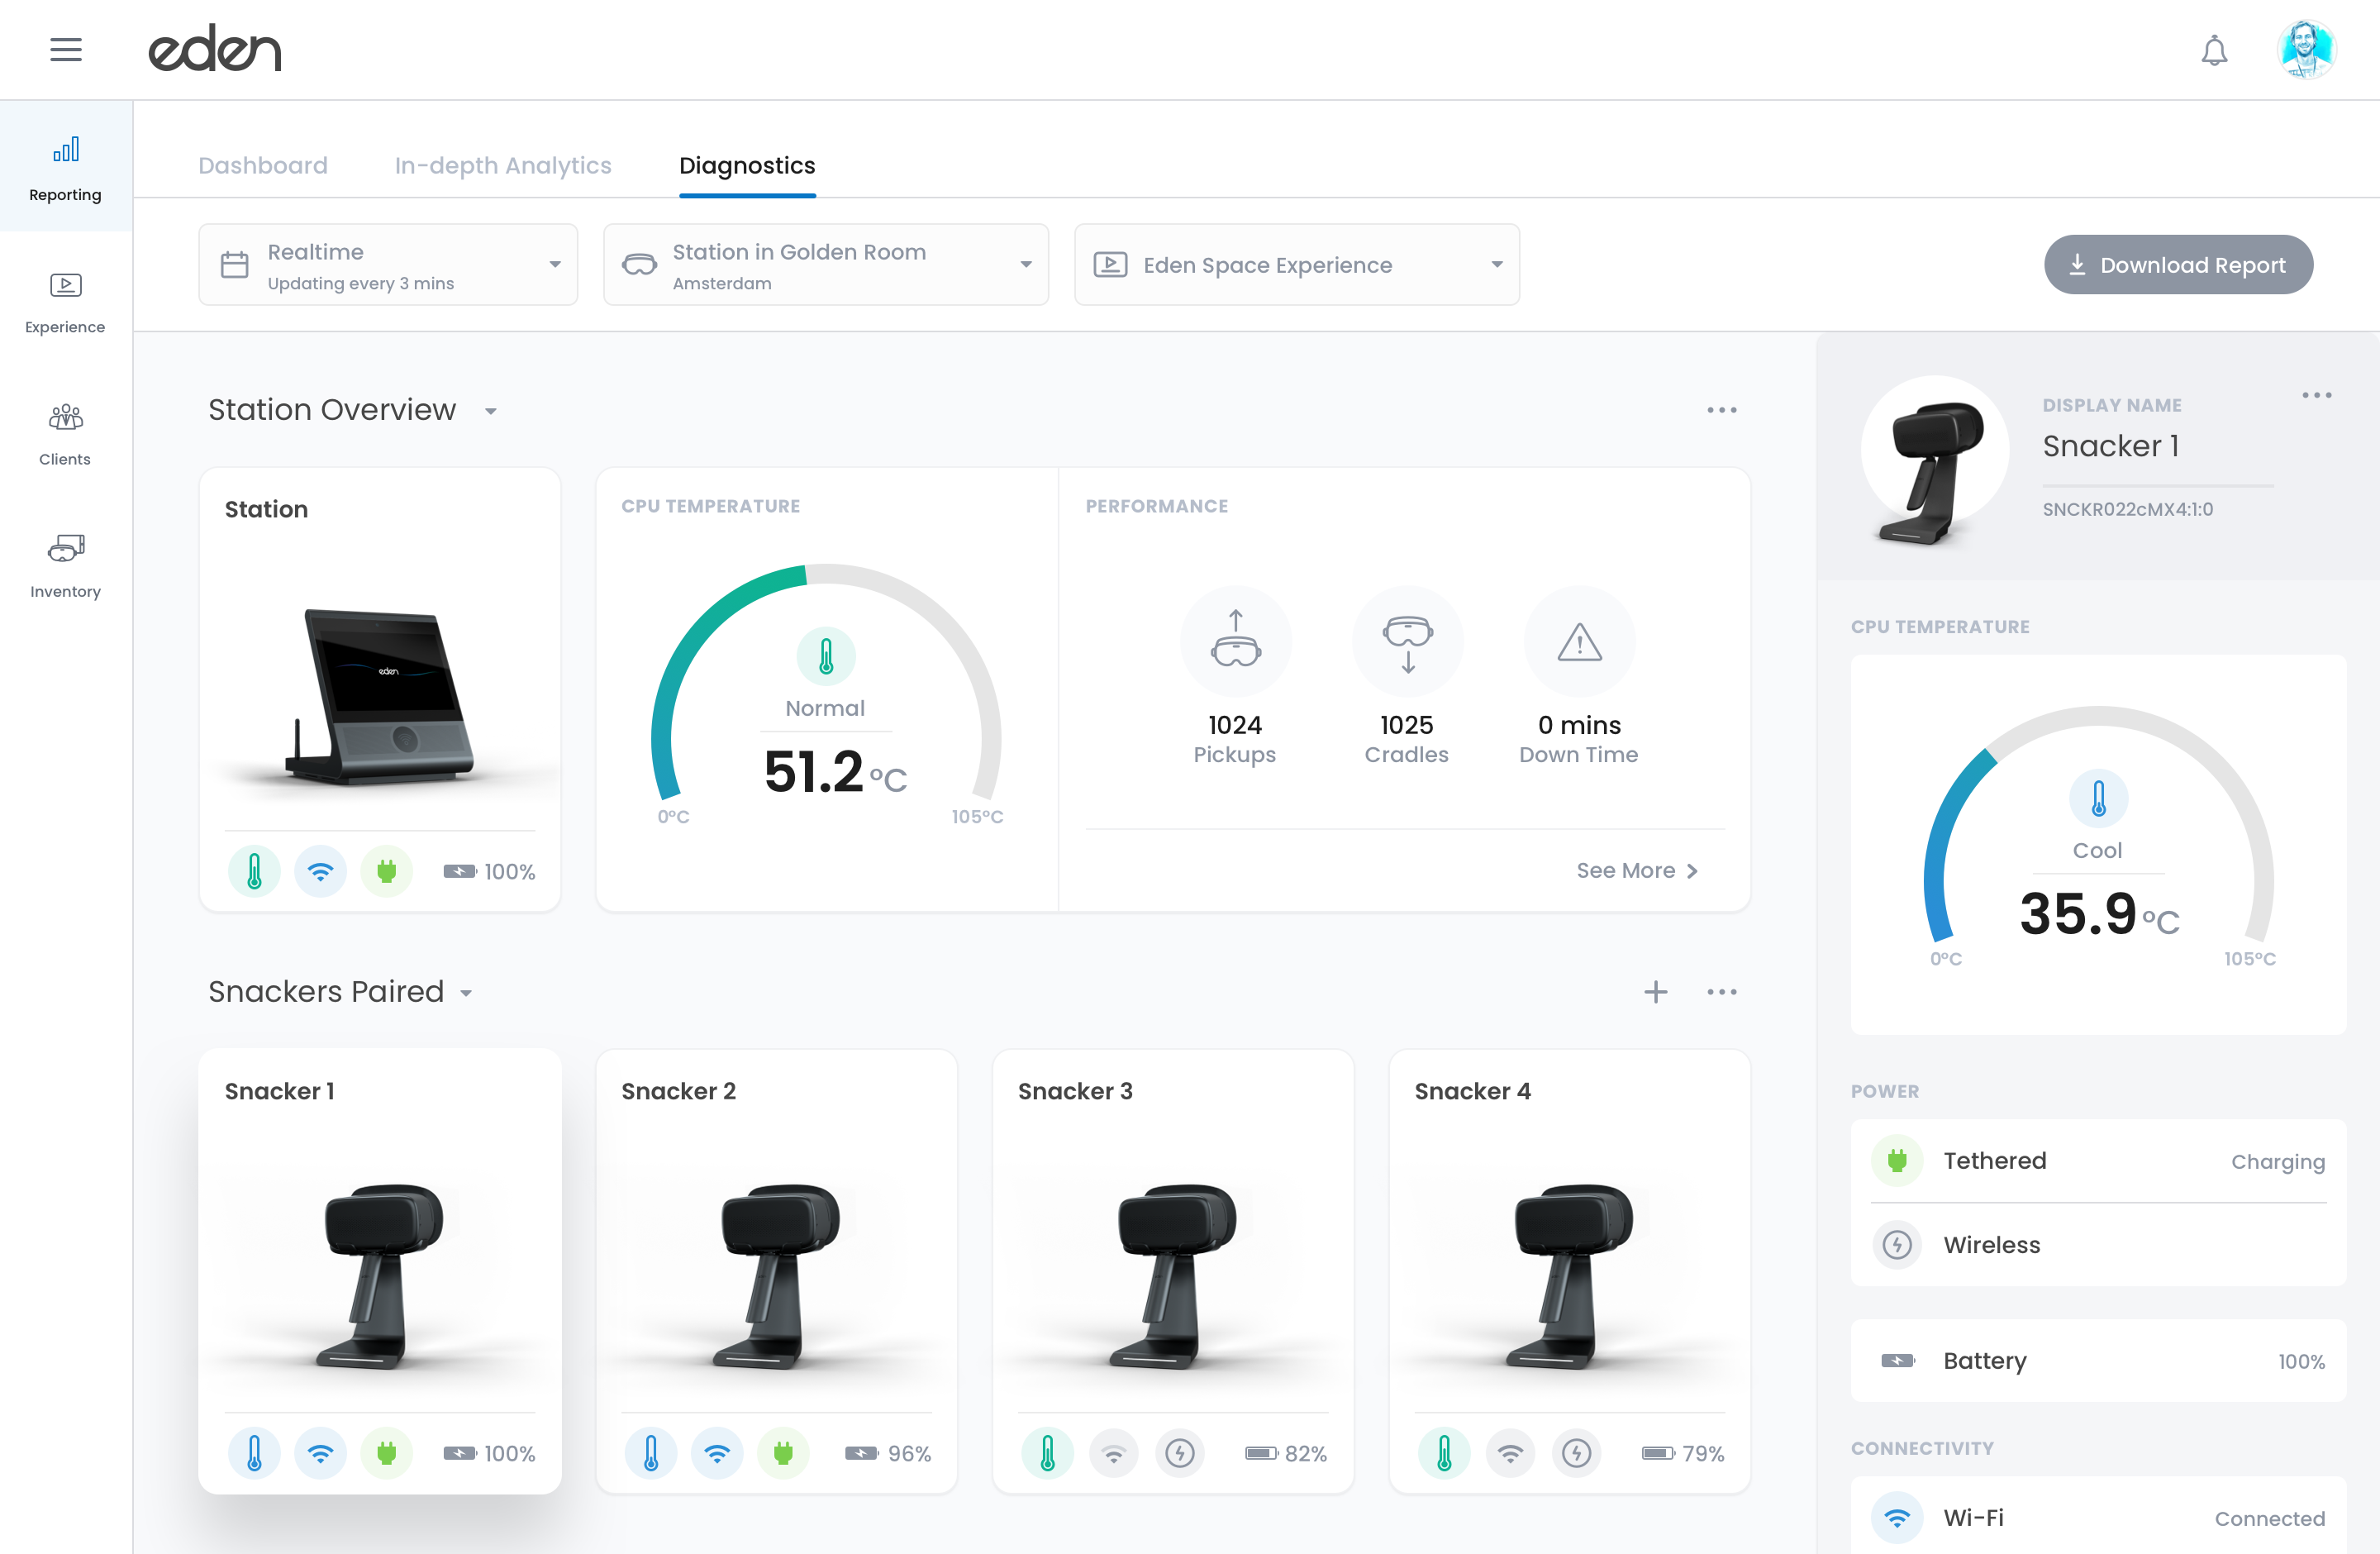Click Snacker 3 battery 82% indicator
This screenshot has width=2380, height=1554.
tap(1285, 1454)
